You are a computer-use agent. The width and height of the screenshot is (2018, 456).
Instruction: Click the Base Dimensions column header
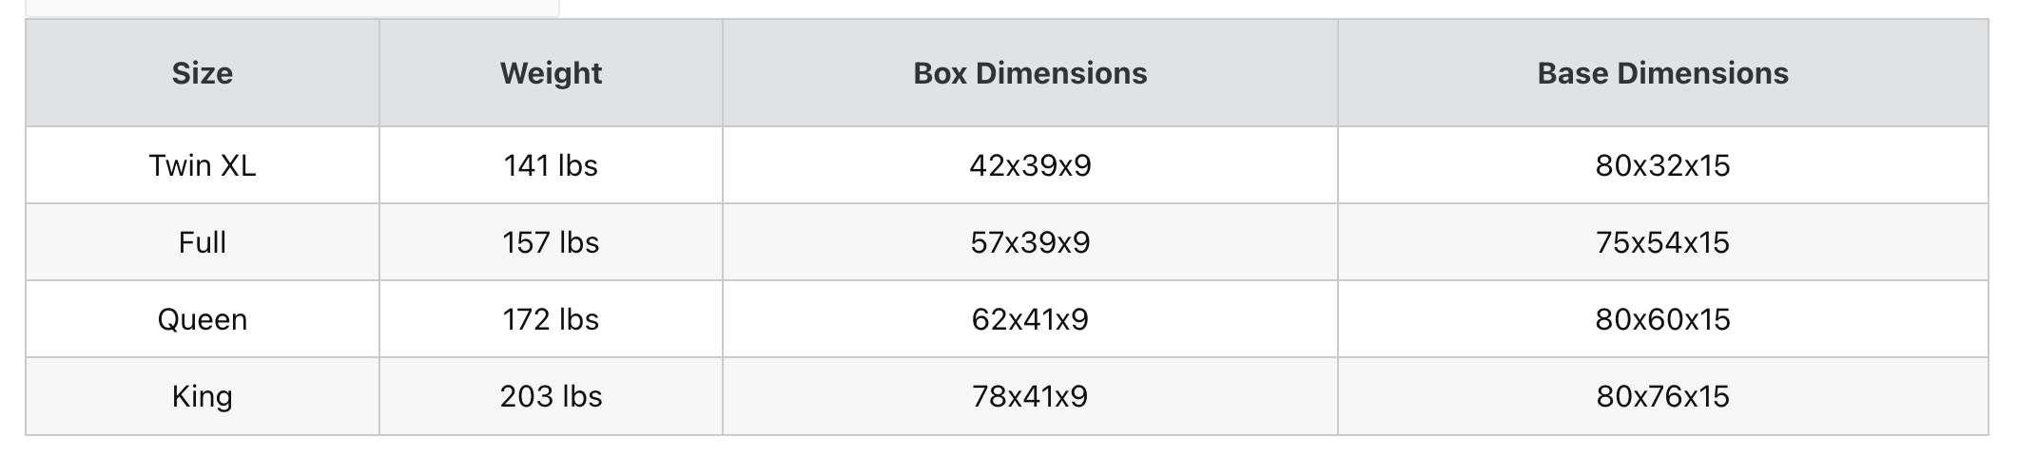click(x=1662, y=73)
